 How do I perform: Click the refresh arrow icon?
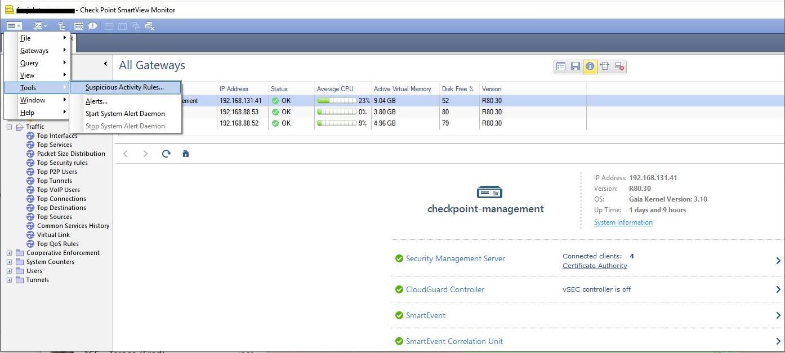[x=166, y=154]
